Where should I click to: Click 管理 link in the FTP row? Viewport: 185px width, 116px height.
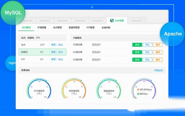click(x=53, y=59)
